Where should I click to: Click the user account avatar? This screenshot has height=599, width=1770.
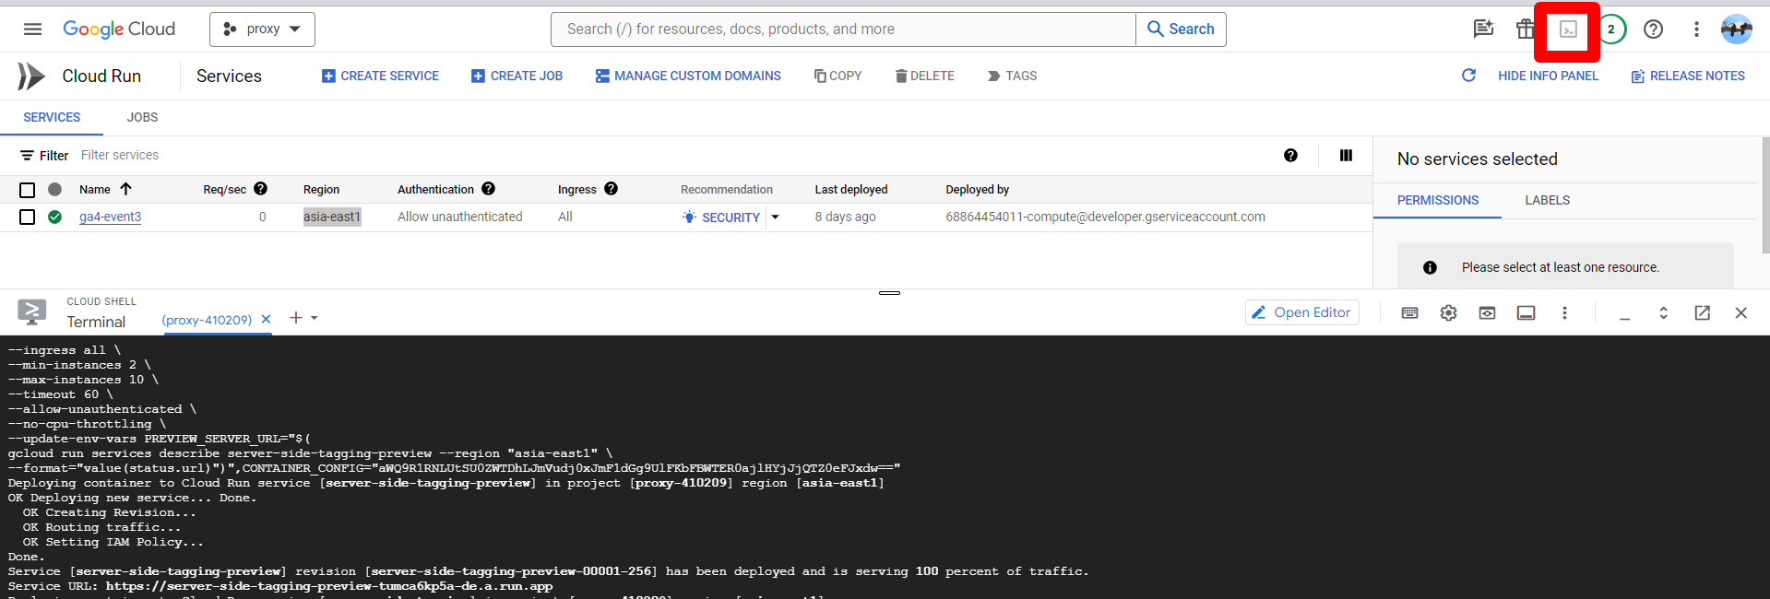(1737, 29)
